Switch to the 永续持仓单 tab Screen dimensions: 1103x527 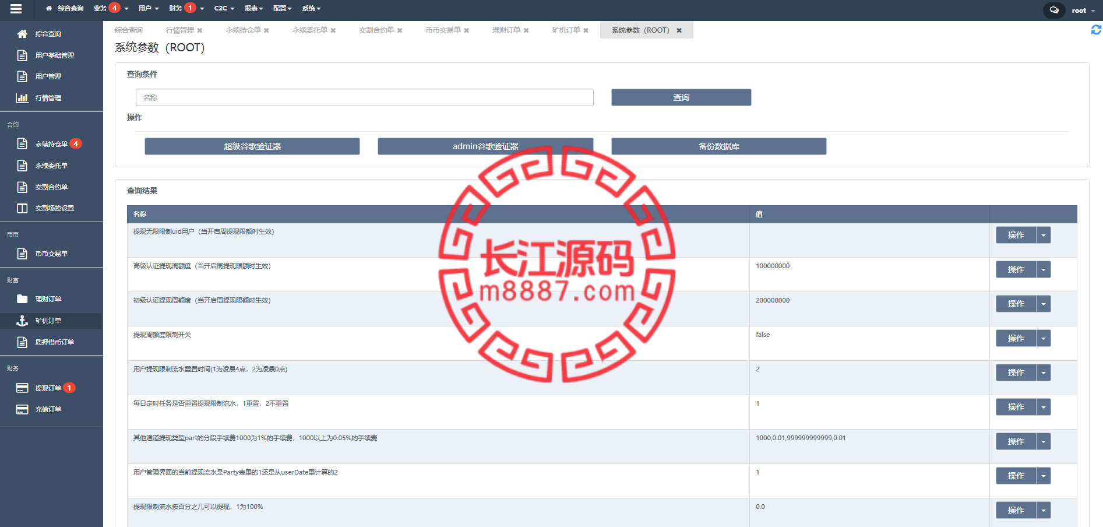click(244, 30)
